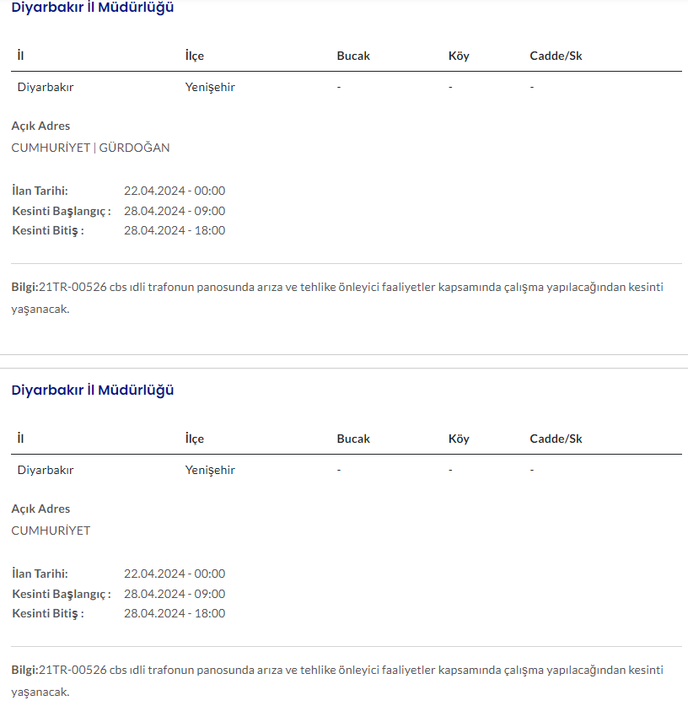The width and height of the screenshot is (688, 722).
Task: Click the İl column header in first table
Action: tap(20, 56)
